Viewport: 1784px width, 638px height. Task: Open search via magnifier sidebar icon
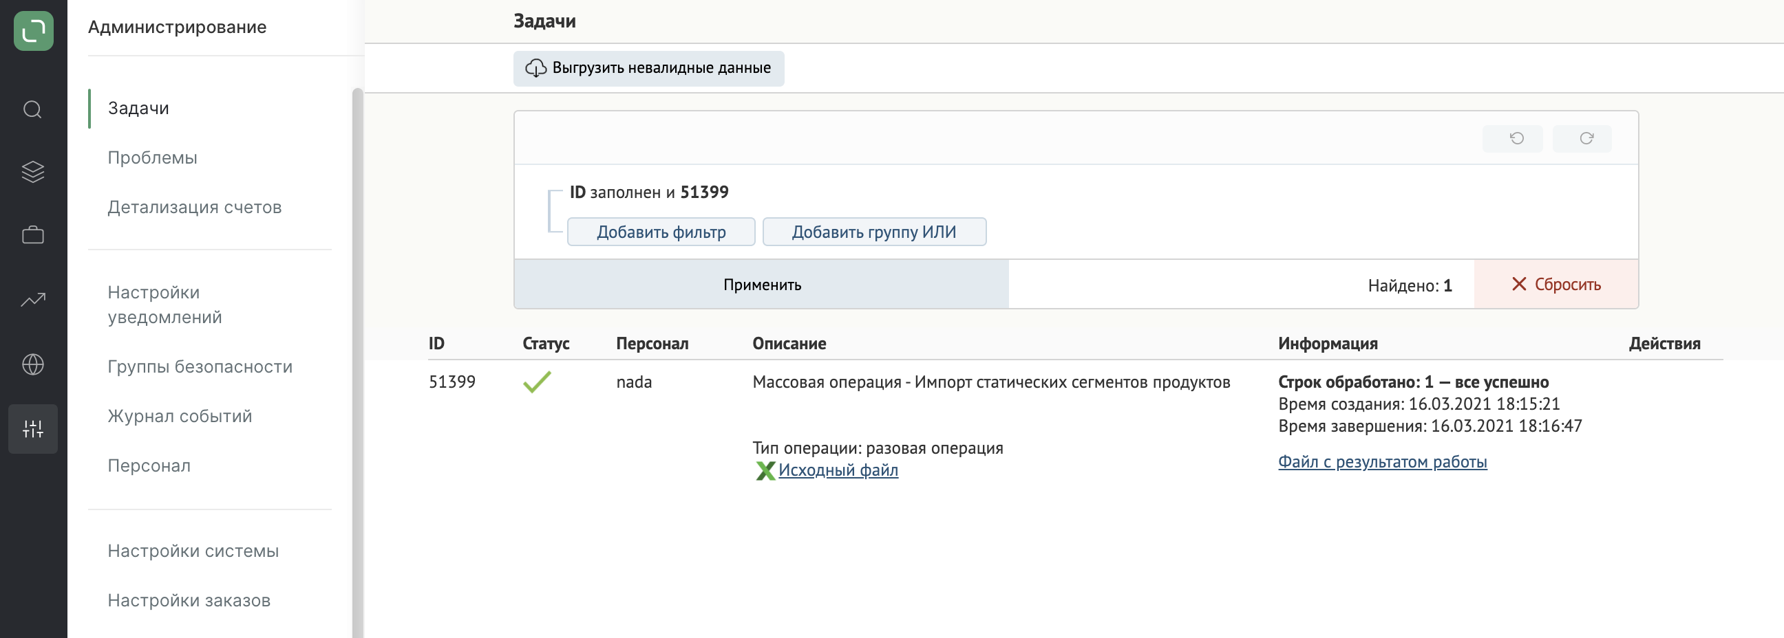pyautogui.click(x=32, y=109)
